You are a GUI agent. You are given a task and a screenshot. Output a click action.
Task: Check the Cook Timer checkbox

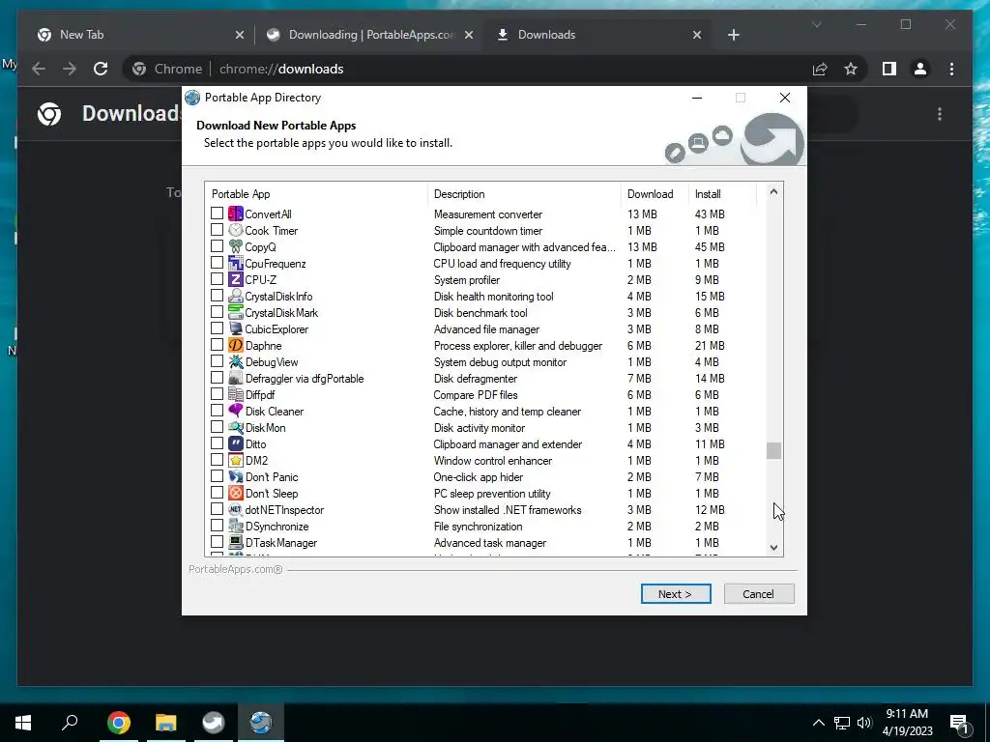click(x=217, y=230)
